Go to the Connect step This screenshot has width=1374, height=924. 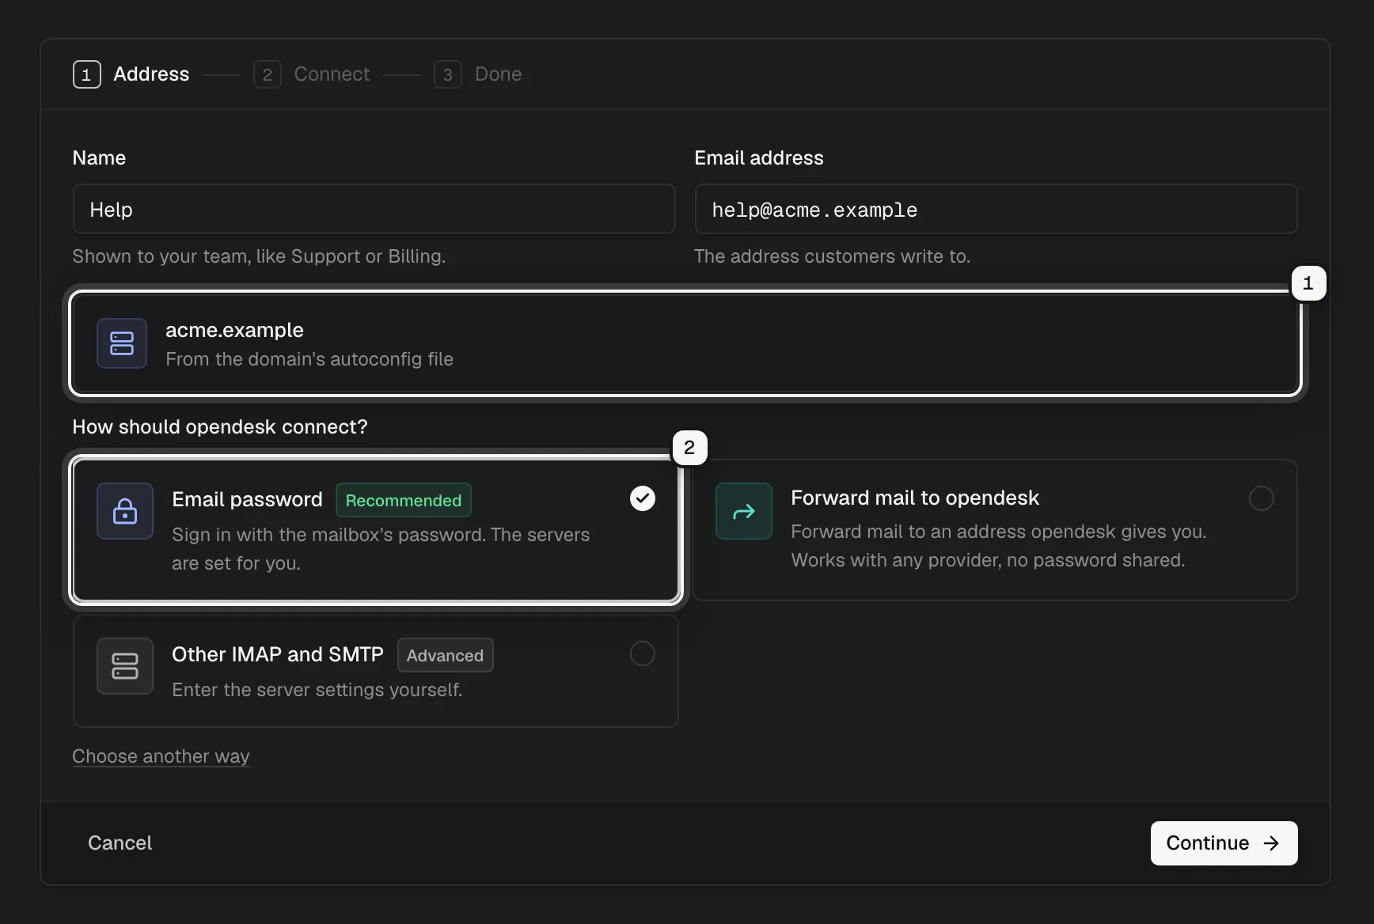[312, 74]
